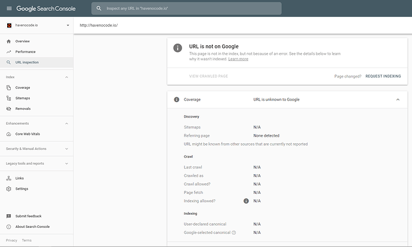Open the Core Web Vitals report
The image size is (412, 247).
[x=27, y=134]
